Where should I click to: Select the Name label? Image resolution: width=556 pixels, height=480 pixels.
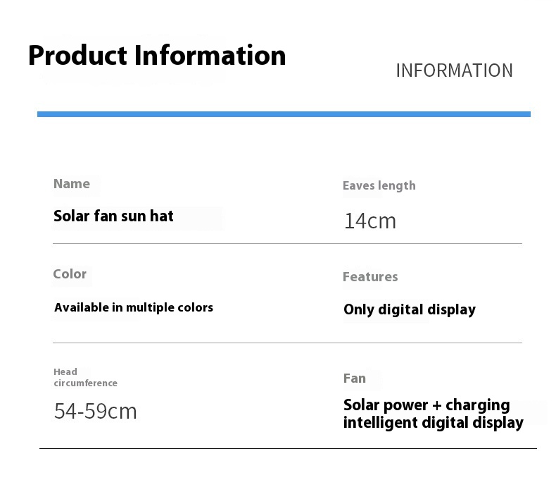[72, 184]
